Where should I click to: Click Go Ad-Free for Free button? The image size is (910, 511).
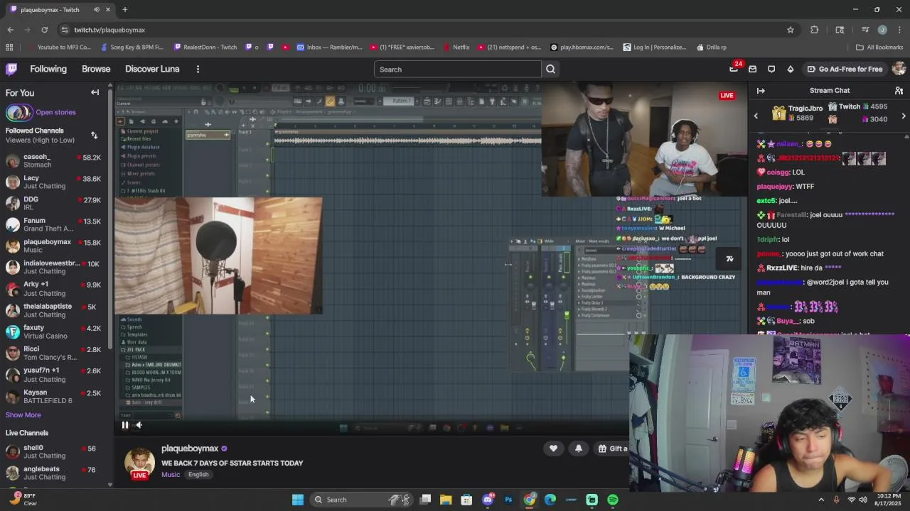845,69
